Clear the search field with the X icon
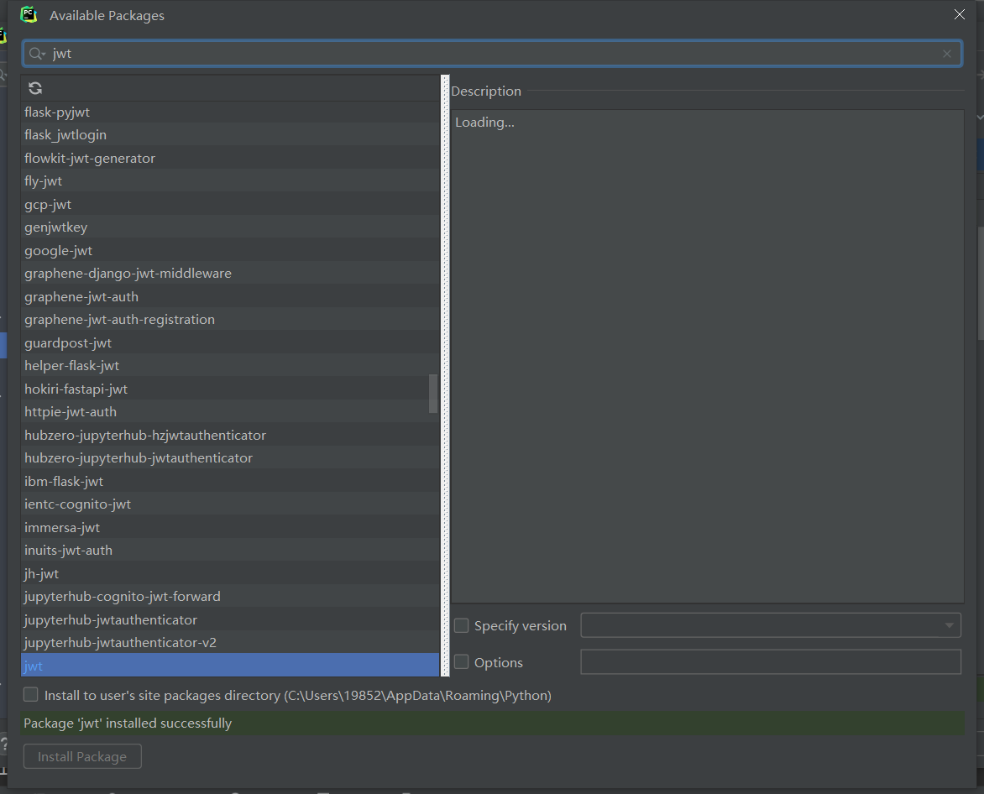This screenshot has width=984, height=794. [x=947, y=54]
